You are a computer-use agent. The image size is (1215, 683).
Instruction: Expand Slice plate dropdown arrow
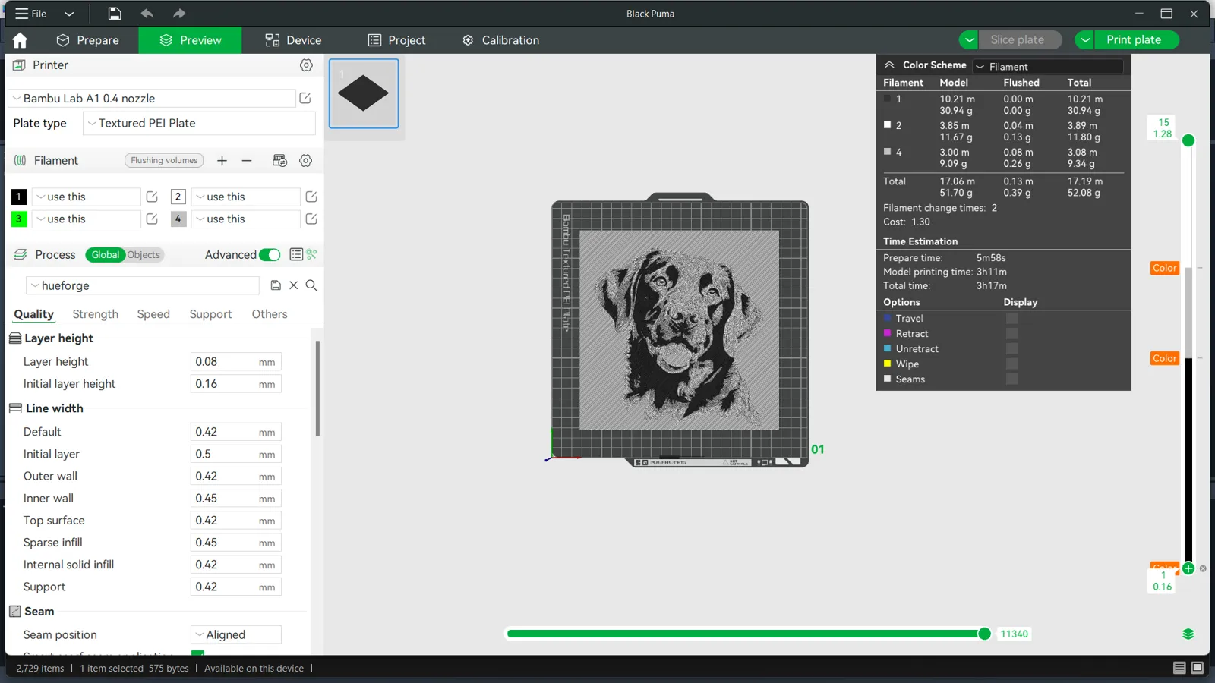pos(969,39)
